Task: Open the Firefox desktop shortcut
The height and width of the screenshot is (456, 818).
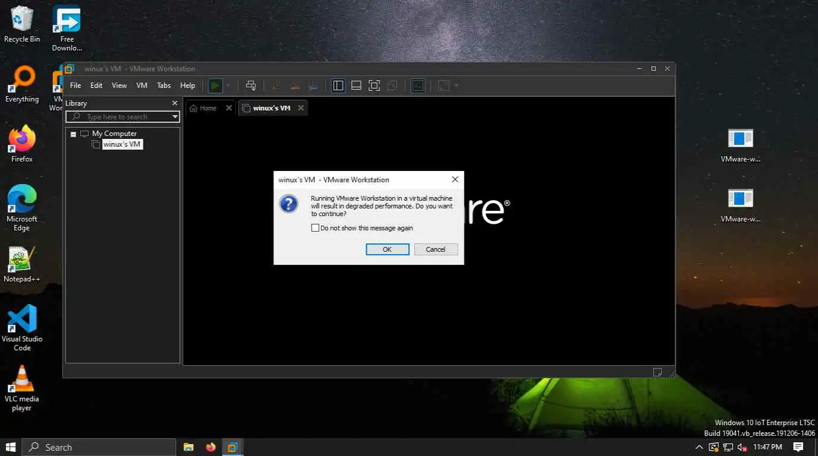Action: coord(22,144)
